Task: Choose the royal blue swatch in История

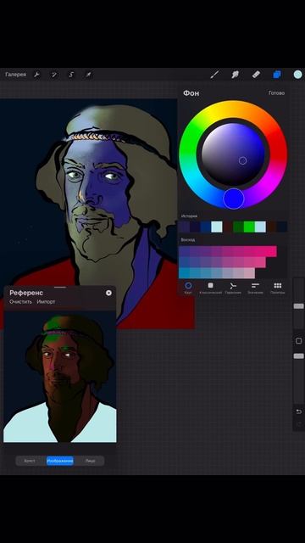Action: (206, 227)
